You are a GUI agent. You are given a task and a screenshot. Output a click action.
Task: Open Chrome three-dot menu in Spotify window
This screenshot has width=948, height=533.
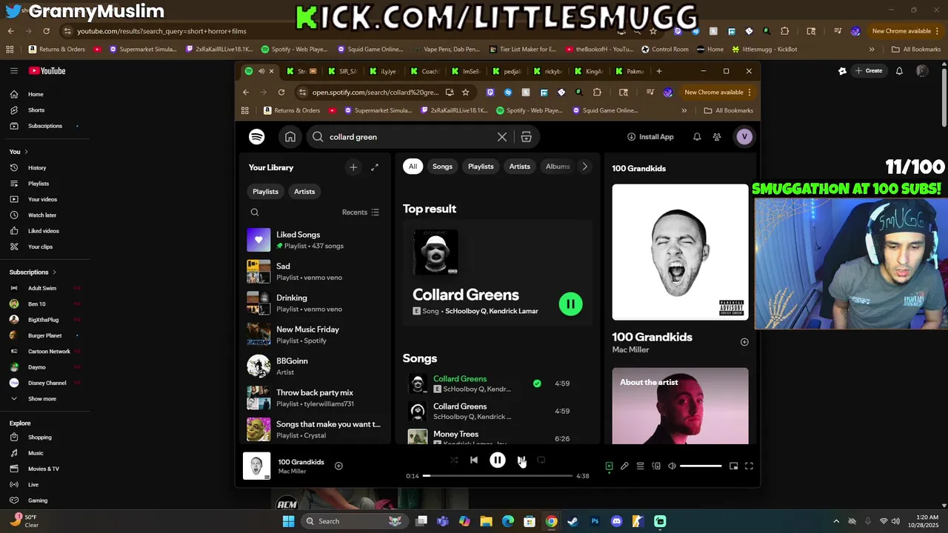[750, 93]
